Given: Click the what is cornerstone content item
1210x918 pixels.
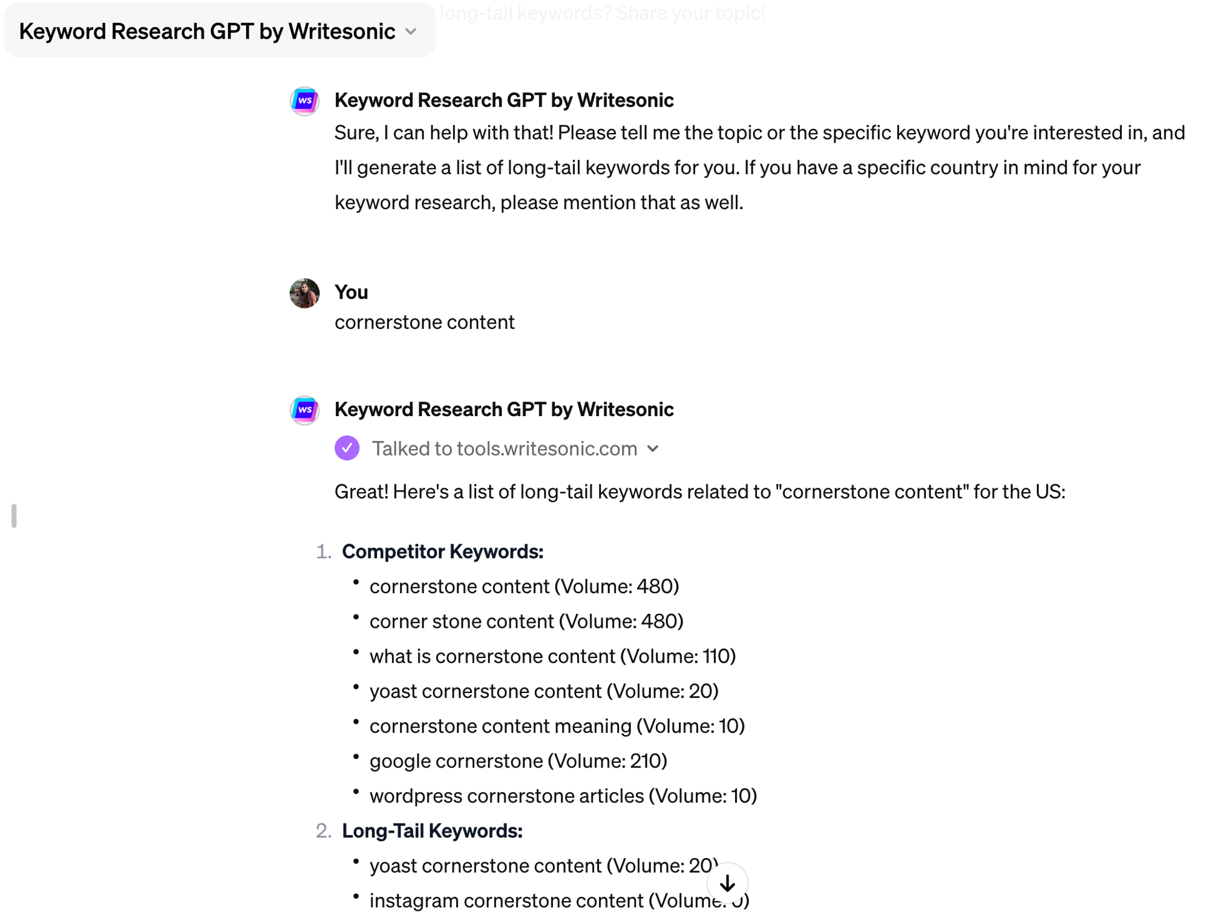Looking at the screenshot, I should pyautogui.click(x=552, y=656).
